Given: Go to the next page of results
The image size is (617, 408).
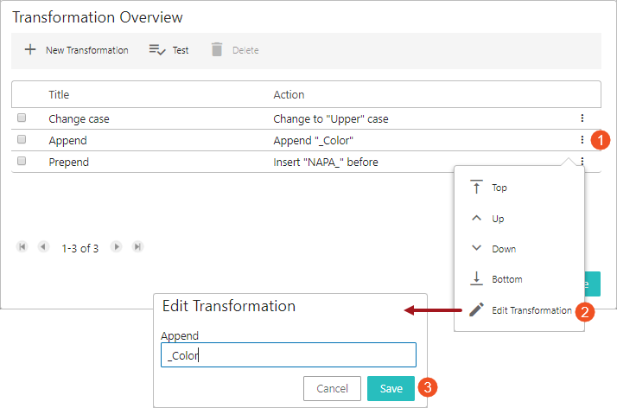Looking at the screenshot, I should (116, 246).
